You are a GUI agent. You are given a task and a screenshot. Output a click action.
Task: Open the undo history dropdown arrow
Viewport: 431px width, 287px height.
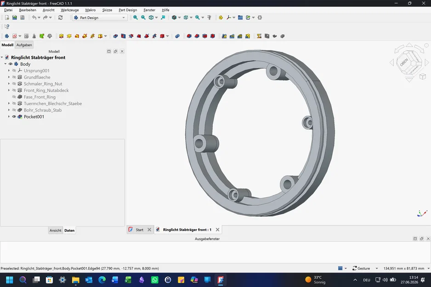(x=39, y=17)
